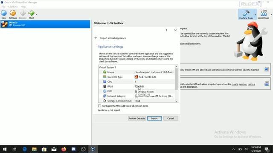This screenshot has height=153, width=273.
Task: Open Microsoft Store from the taskbar
Action: (44, 149)
